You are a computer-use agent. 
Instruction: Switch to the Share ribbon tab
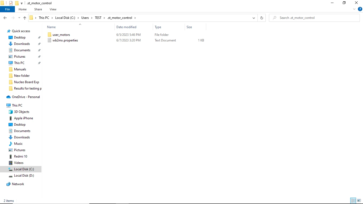tap(38, 9)
